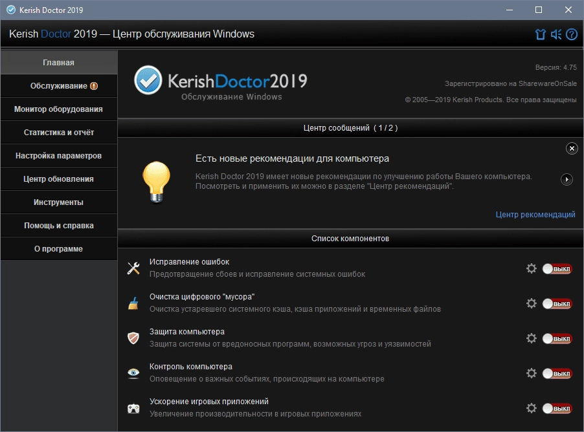This screenshot has height=432, width=584.
Task: Select the Главная sidebar tab
Action: click(59, 63)
